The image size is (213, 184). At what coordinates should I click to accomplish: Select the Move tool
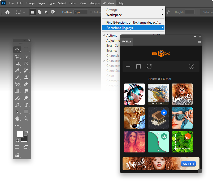click(x=17, y=49)
